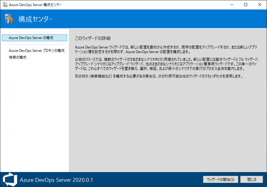The height and width of the screenshot is (187, 267).
Task: Click the Azure DevOps Server 2020.0.1 version text
Action: click(x=56, y=180)
